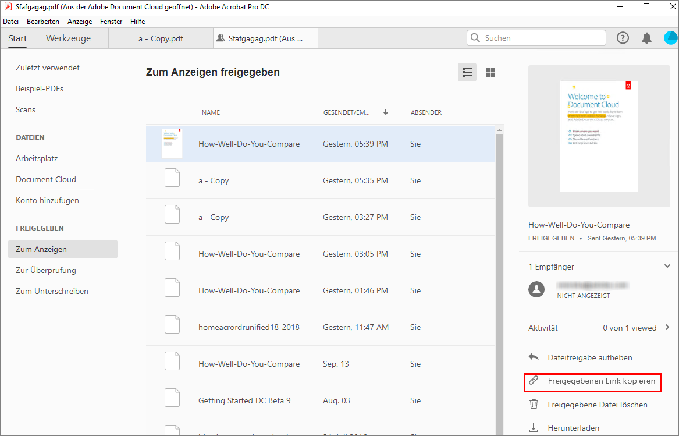Click Konto hinzufügen
This screenshot has height=436, width=679.
tap(47, 200)
